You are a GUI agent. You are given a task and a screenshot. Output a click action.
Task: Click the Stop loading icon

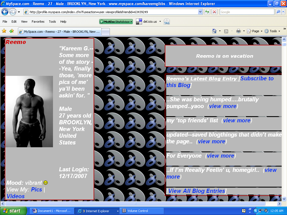tap(214, 12)
